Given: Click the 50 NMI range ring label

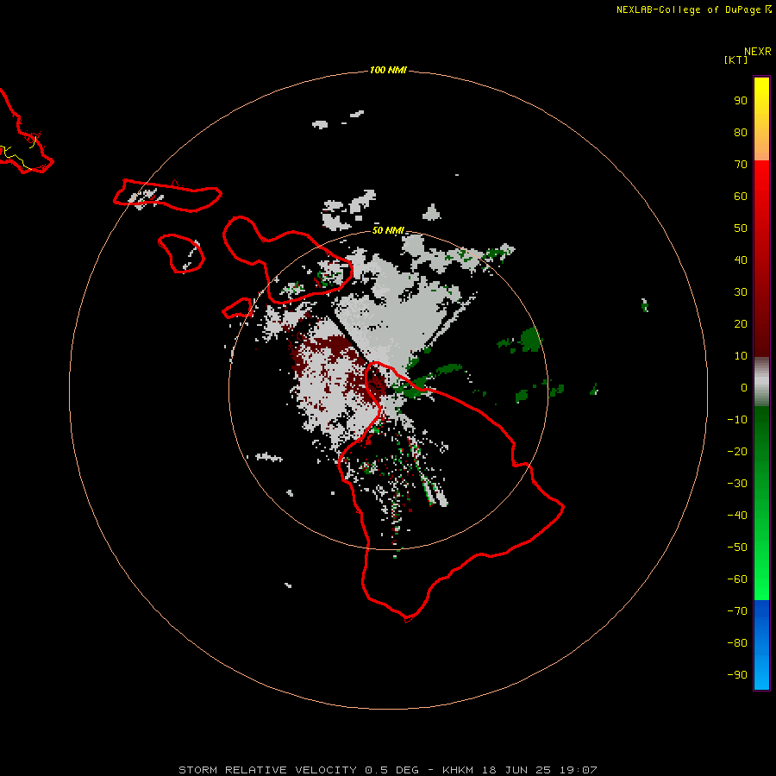Looking at the screenshot, I should click(388, 230).
